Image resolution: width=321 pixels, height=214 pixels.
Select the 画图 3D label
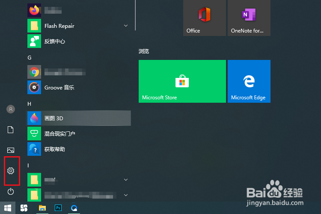point(54,119)
